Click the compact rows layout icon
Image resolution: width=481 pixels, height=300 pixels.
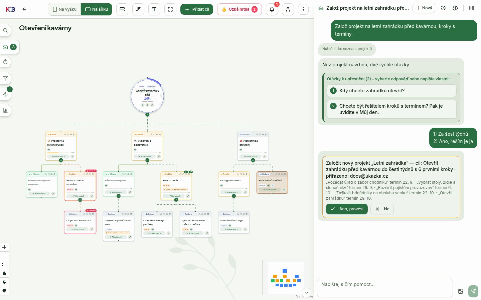click(122, 9)
